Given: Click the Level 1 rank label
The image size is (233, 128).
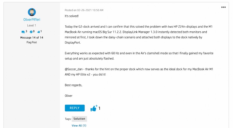Looking at the screenshot, I should tap(32, 26).
